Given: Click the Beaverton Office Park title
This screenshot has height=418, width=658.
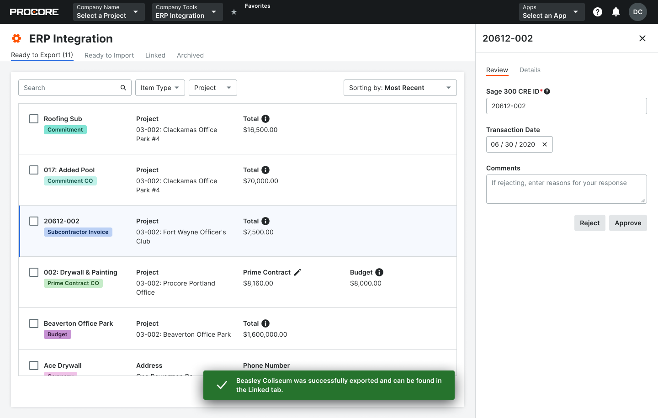Looking at the screenshot, I should pyautogui.click(x=79, y=323).
